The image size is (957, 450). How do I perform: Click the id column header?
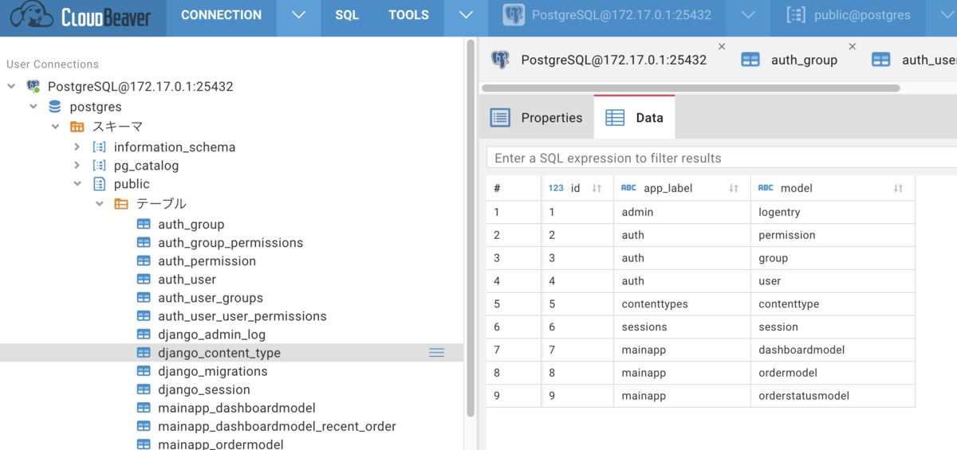(577, 189)
